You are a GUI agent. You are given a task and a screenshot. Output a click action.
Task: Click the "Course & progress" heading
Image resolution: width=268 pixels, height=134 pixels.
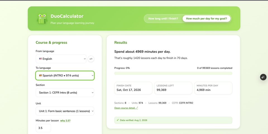(x=51, y=42)
